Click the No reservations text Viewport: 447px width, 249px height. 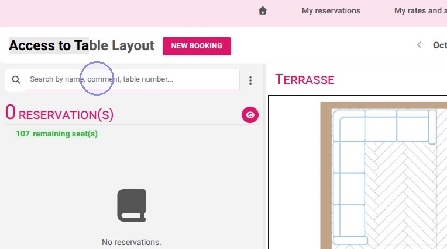click(132, 242)
